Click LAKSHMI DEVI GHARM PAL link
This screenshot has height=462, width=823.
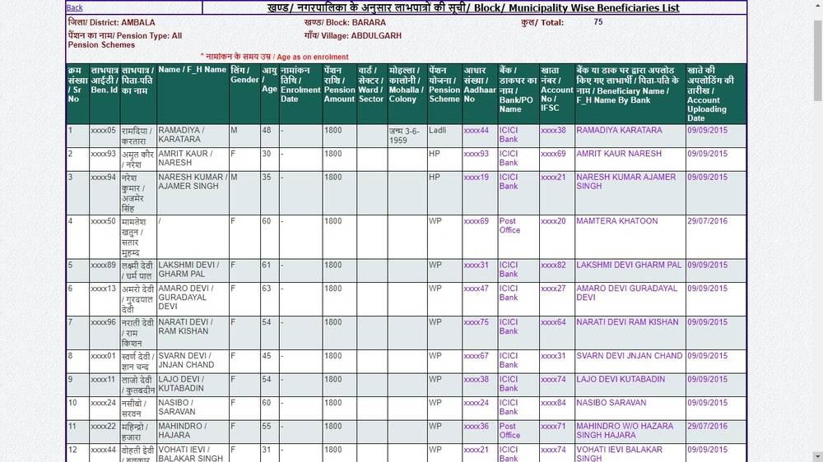629,265
